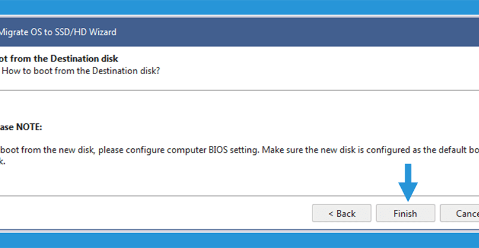Image resolution: width=479 pixels, height=248 pixels.
Task: Click the blue banner above the wizard
Action: tap(239, 7)
